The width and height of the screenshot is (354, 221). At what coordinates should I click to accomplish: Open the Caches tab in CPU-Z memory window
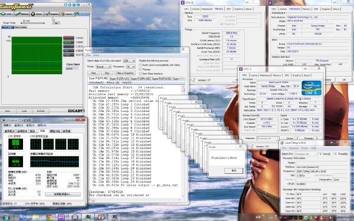click(195, 9)
